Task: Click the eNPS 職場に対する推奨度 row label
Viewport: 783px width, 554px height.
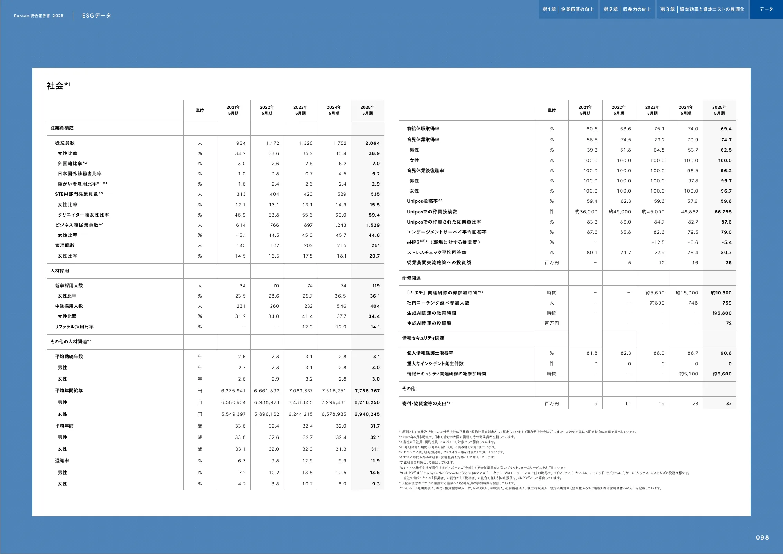Action: (x=443, y=242)
